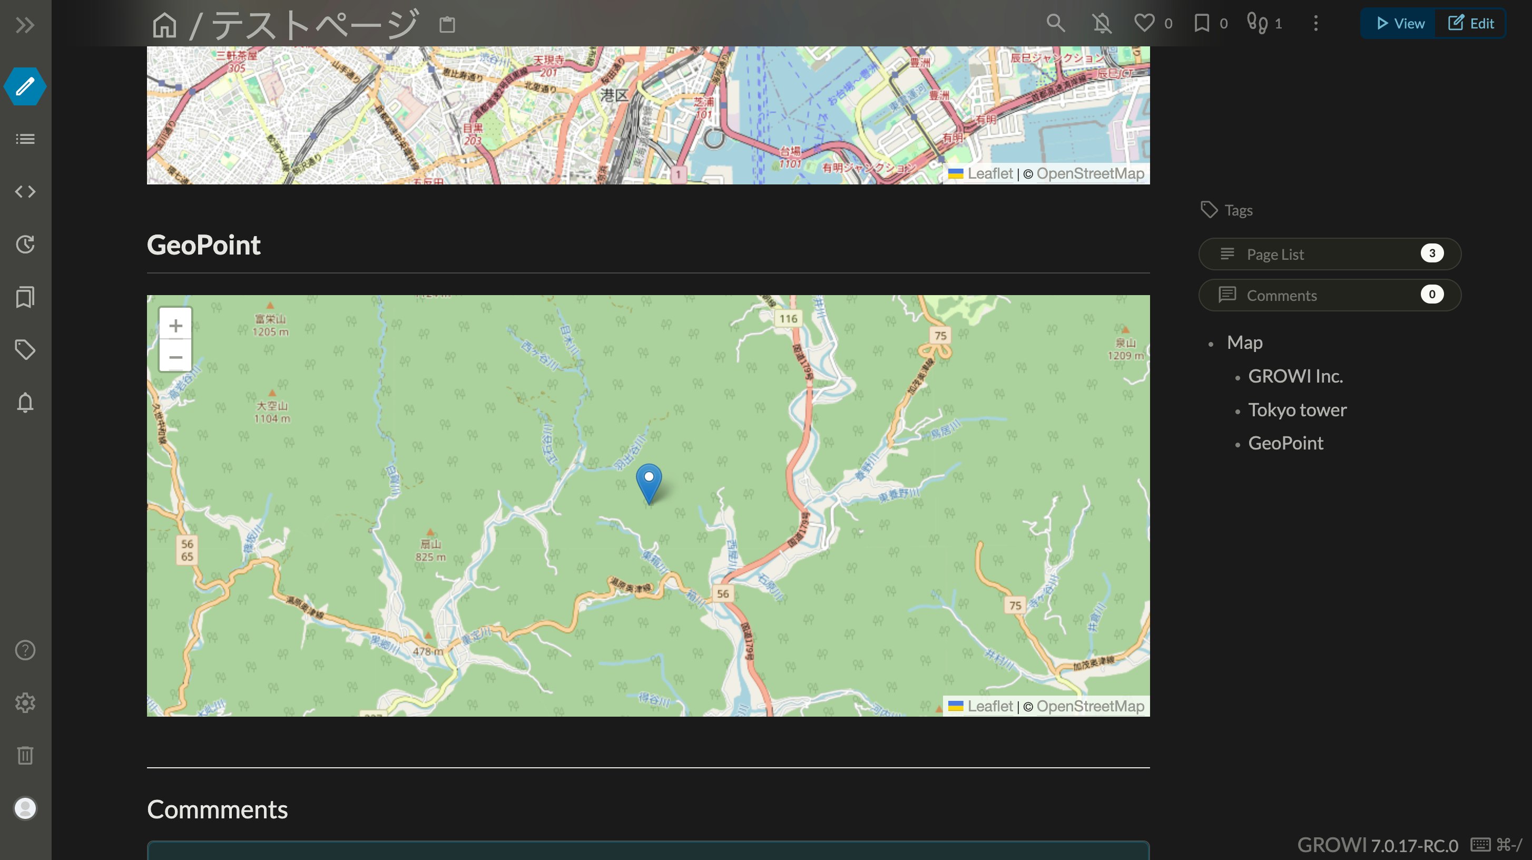Open the recent changes list icon
Viewport: 1532px width, 860px height.
pyautogui.click(x=25, y=139)
